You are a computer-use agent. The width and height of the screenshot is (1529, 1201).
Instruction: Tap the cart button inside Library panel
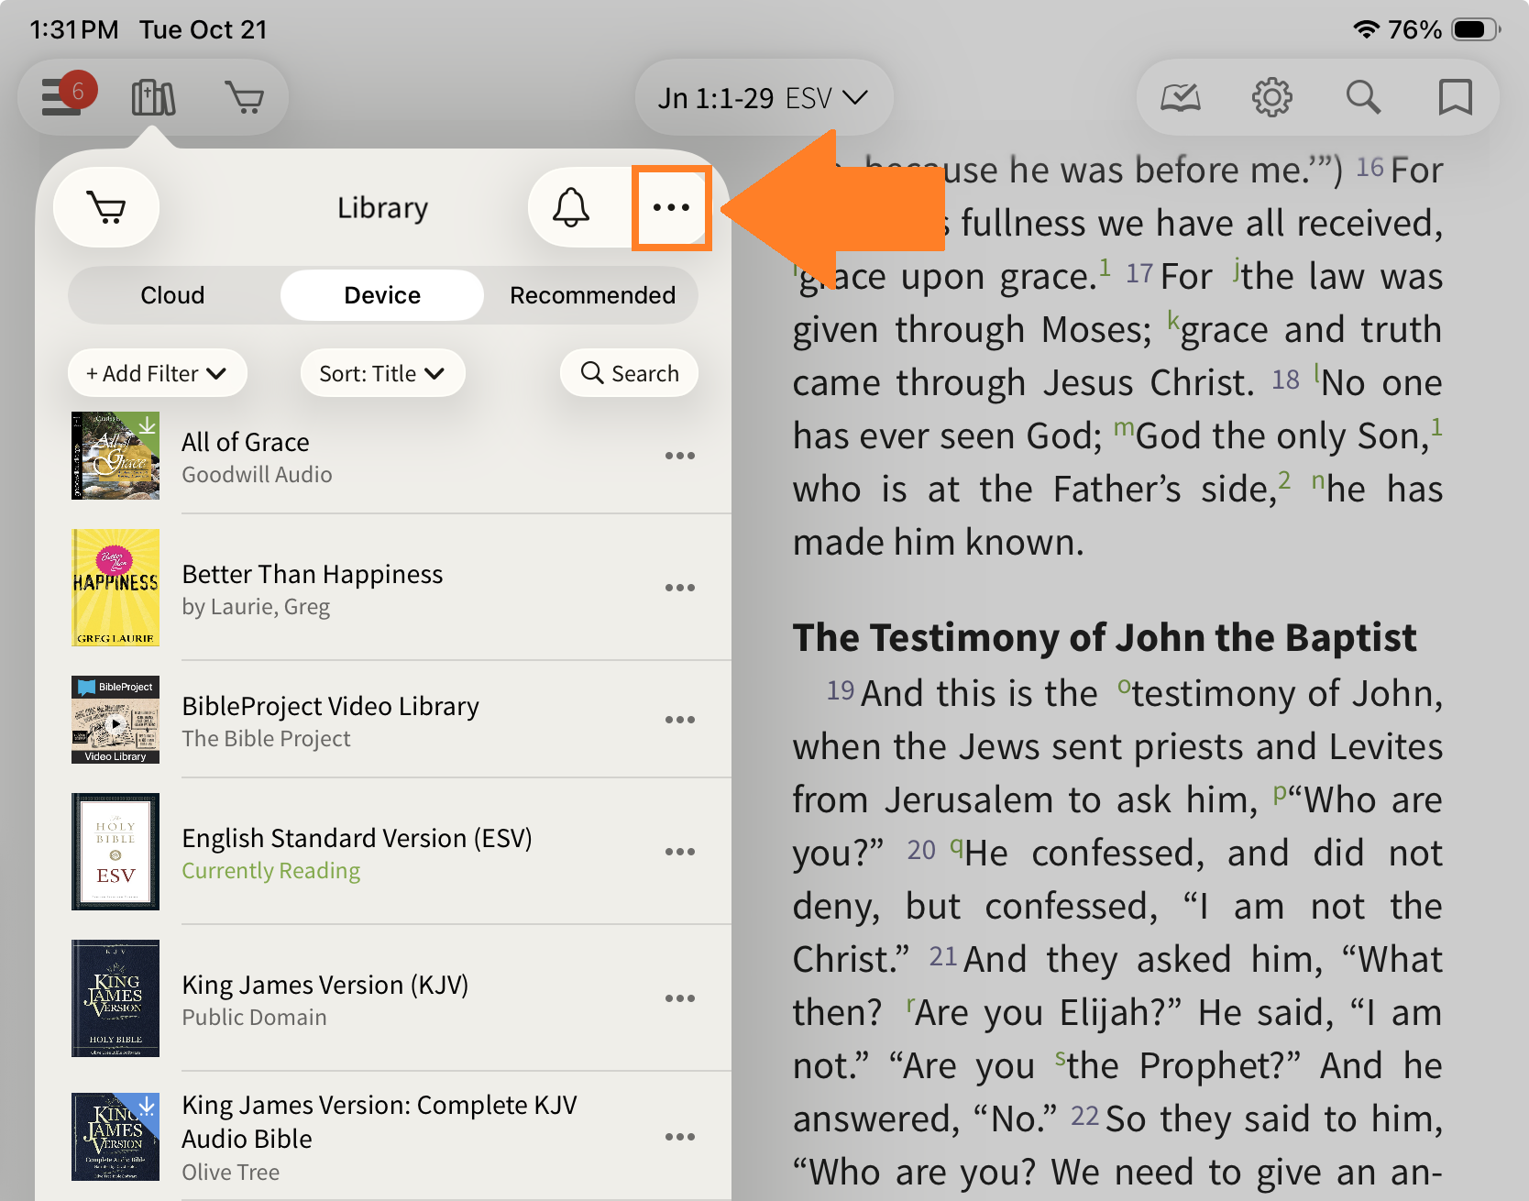(x=106, y=207)
